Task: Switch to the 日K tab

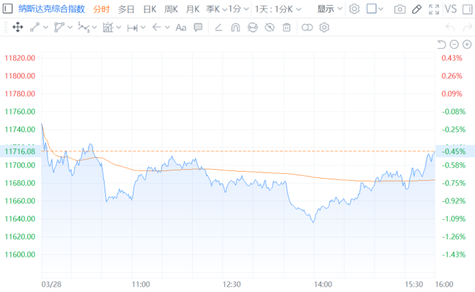Action: tap(149, 10)
